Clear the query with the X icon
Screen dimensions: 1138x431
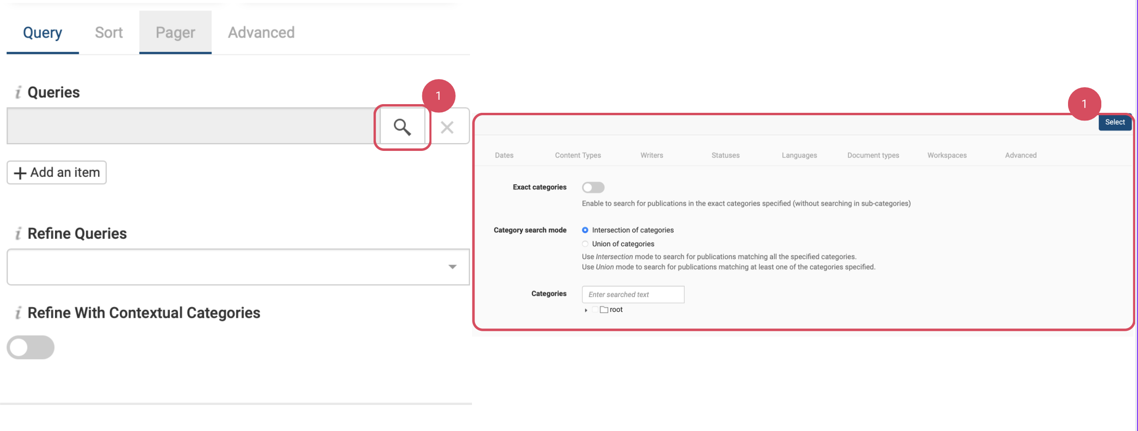coord(447,127)
